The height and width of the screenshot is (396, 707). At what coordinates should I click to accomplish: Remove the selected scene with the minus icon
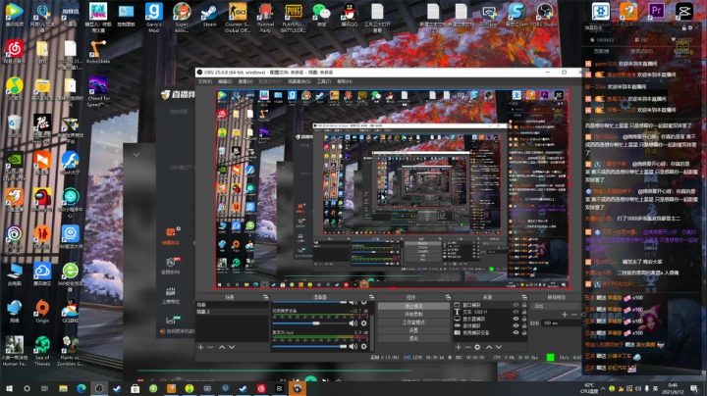coord(210,347)
